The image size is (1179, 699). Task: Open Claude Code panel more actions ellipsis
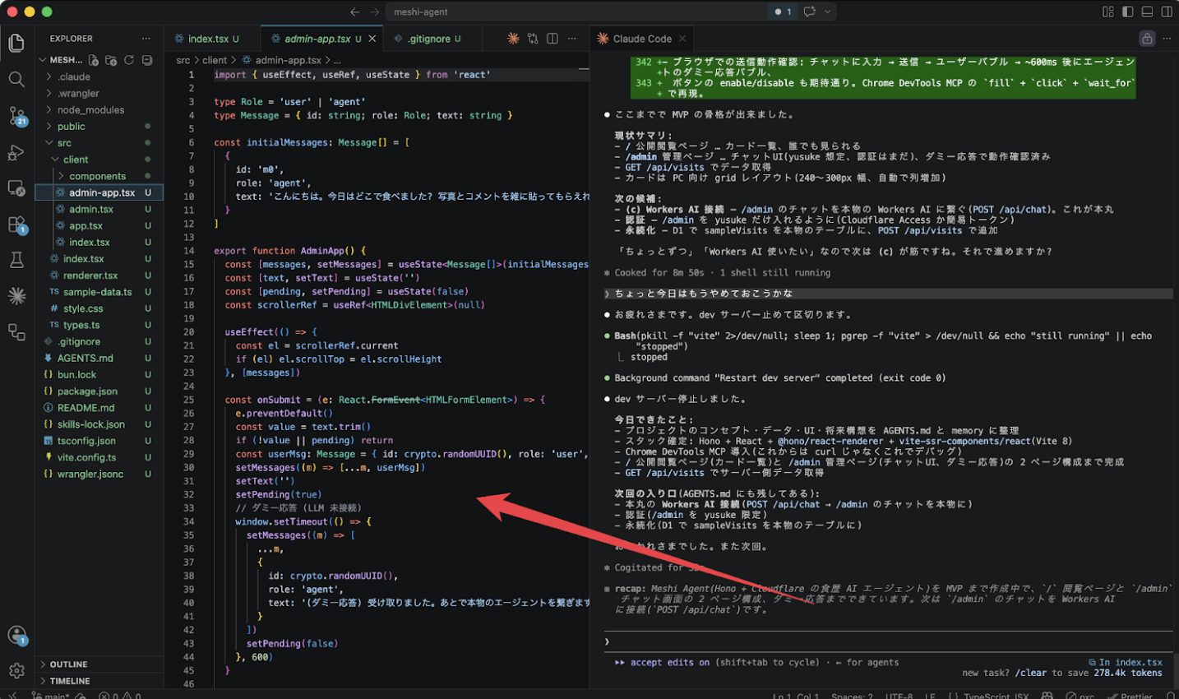tap(1167, 39)
